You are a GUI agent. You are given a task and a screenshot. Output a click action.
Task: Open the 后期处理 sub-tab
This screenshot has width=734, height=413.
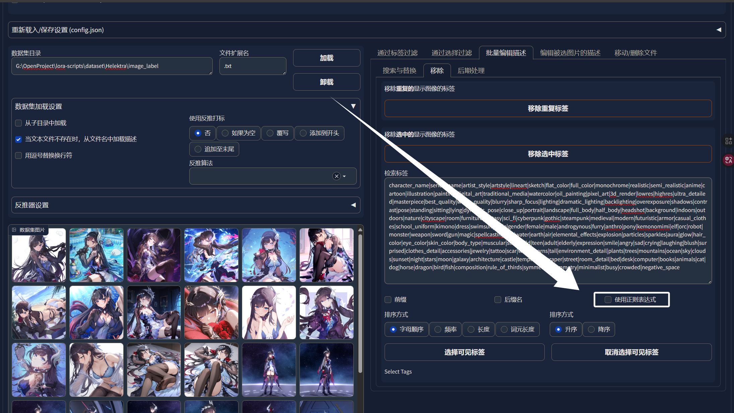point(471,71)
